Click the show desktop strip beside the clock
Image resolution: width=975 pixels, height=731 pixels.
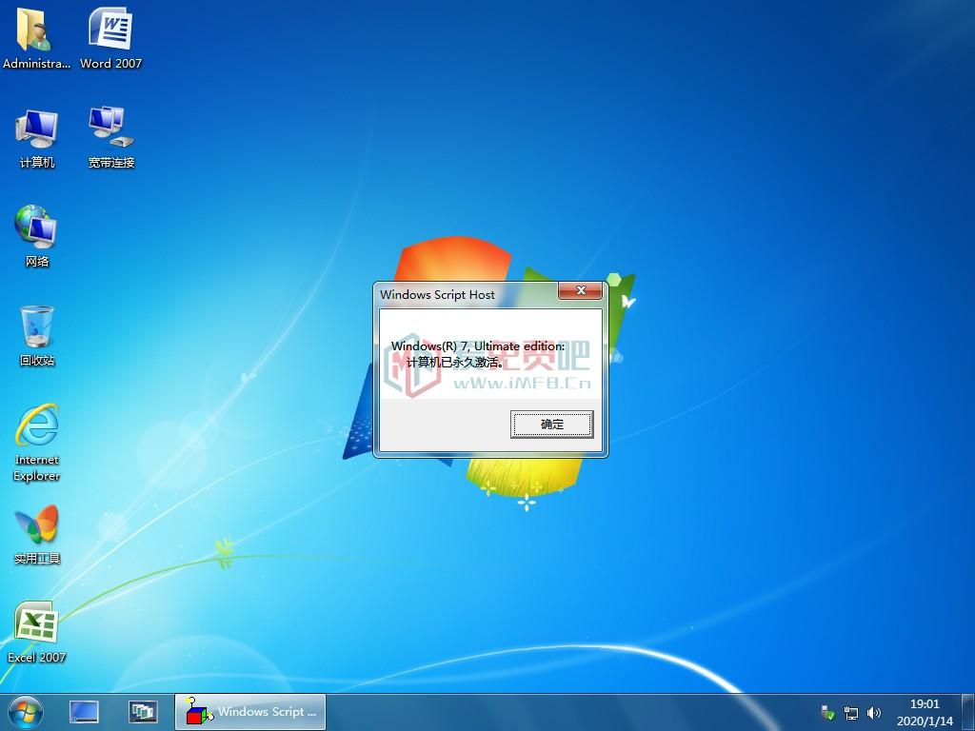pyautogui.click(x=968, y=712)
